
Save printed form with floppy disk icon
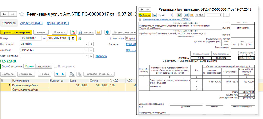coord(186,15)
